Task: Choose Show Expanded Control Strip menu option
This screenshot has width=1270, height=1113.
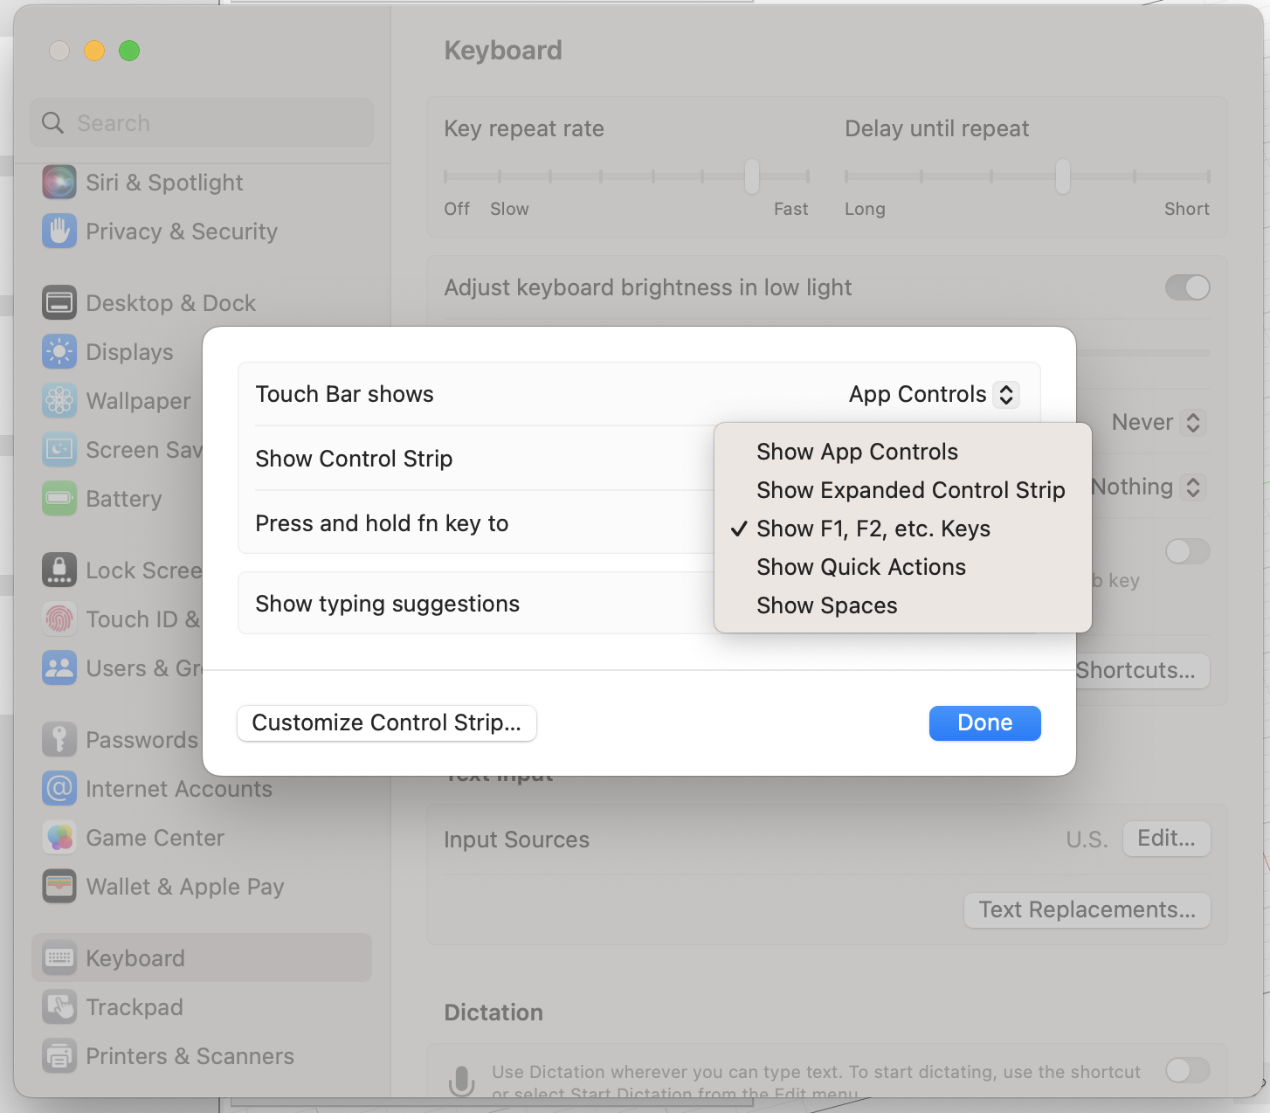Action: (x=910, y=490)
